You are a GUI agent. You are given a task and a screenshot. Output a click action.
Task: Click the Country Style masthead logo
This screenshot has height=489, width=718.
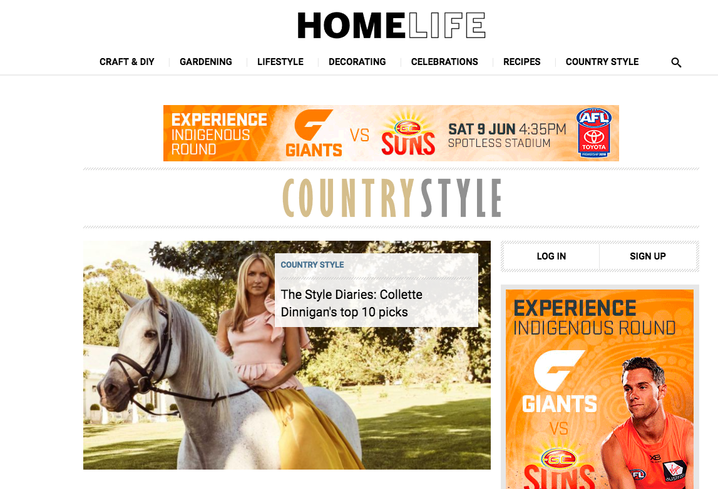tap(392, 198)
